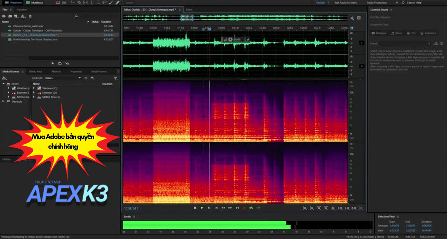Expand more workspaces chevron
Screen dimensions: 447x239
pyautogui.click(x=397, y=3)
